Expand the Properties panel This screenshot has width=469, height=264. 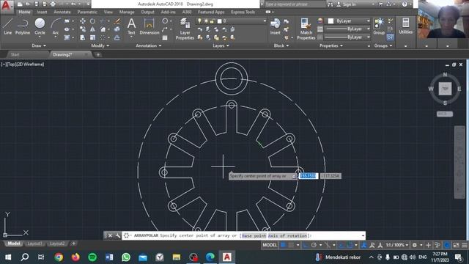(331, 45)
